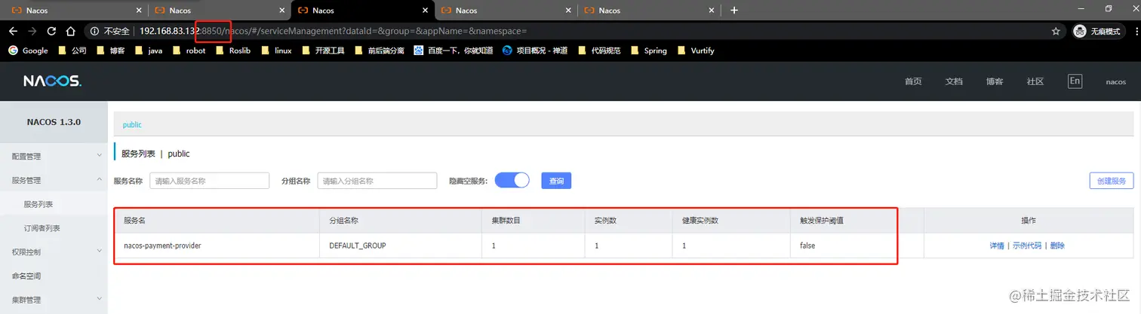This screenshot has height=314, width=1141.
Task: Open a new browser tab with plus
Action: (734, 11)
